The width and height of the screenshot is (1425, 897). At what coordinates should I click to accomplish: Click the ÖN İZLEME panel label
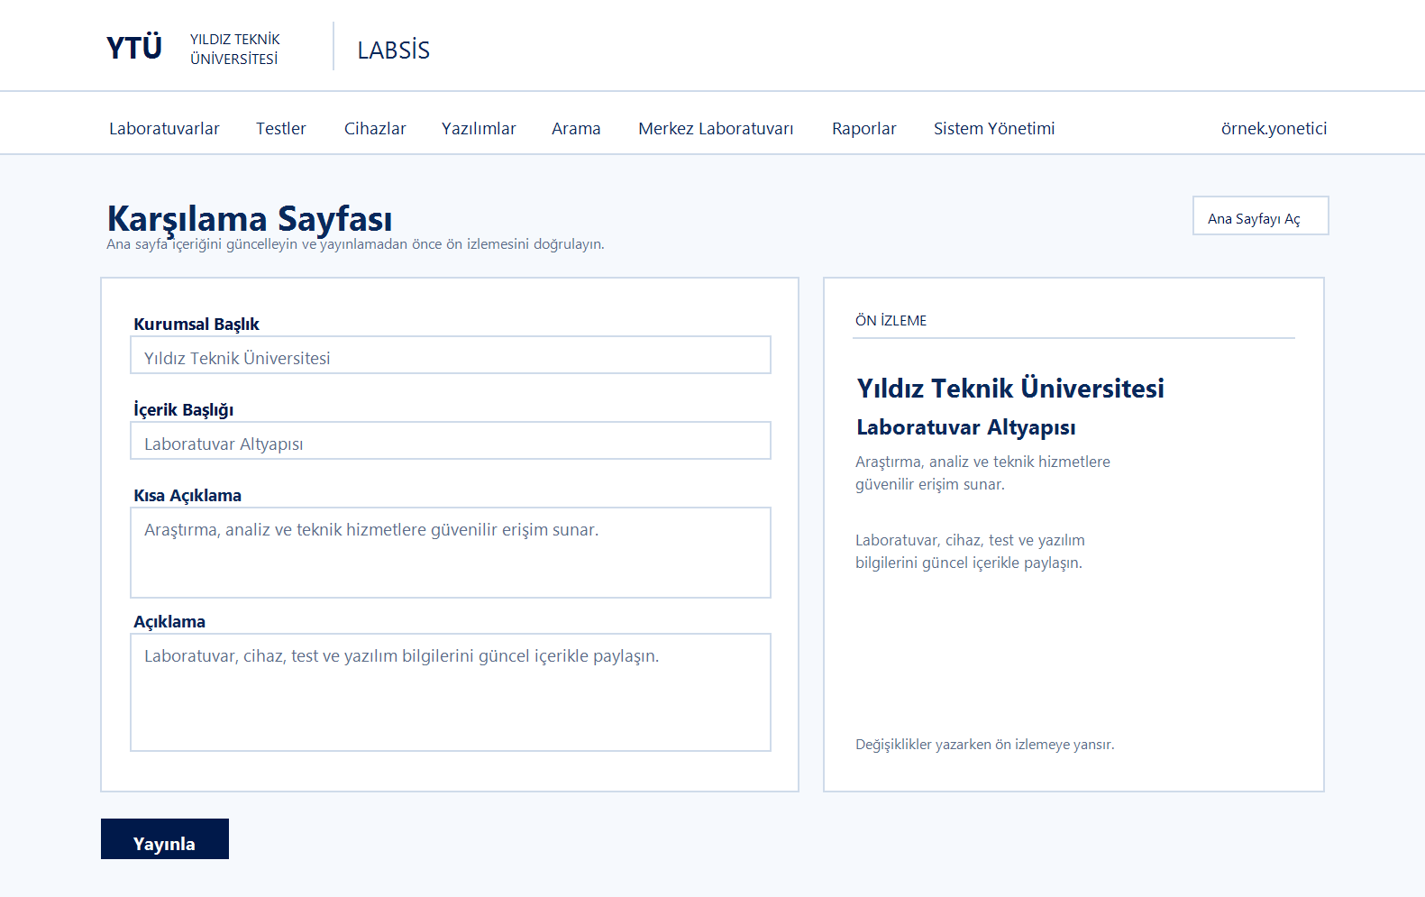pos(891,320)
